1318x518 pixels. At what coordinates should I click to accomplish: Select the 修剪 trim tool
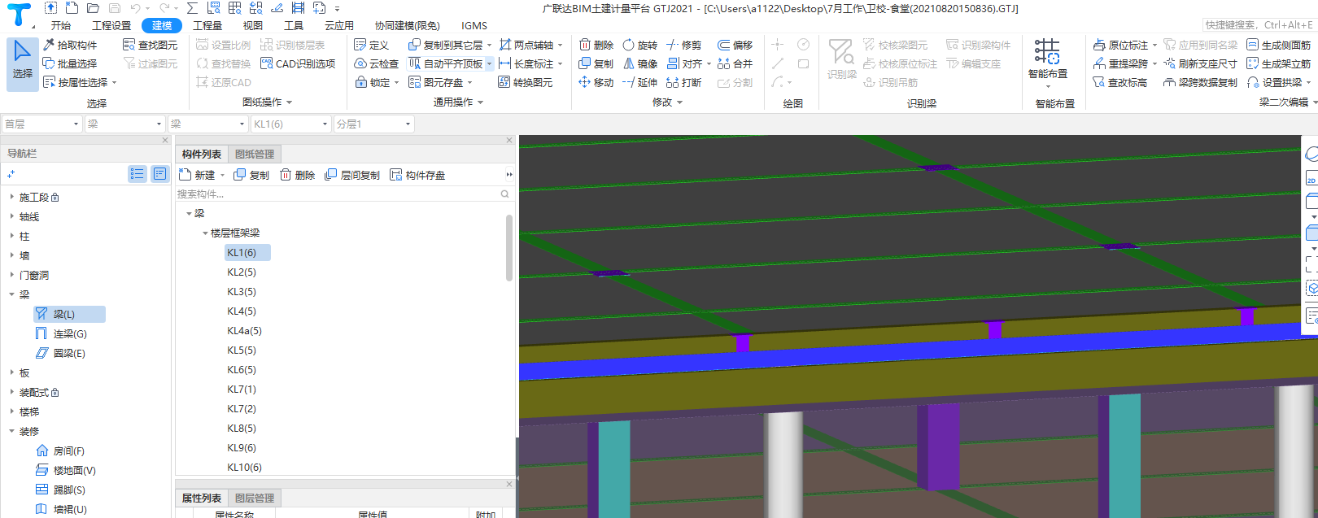[683, 45]
